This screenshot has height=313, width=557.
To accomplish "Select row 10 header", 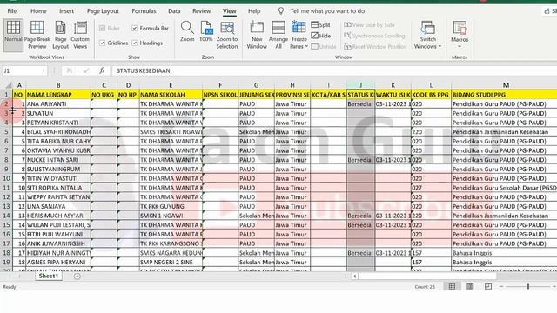I will [x=6, y=178].
